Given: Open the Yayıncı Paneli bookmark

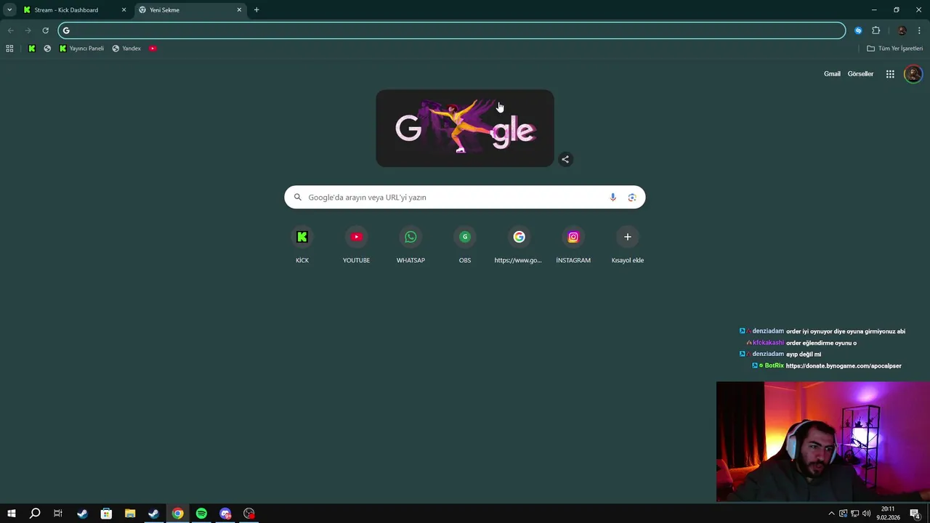Looking at the screenshot, I should pyautogui.click(x=81, y=49).
